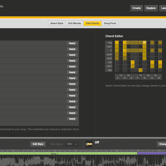
Task: Click the G note key
Action: (x=144, y=78)
